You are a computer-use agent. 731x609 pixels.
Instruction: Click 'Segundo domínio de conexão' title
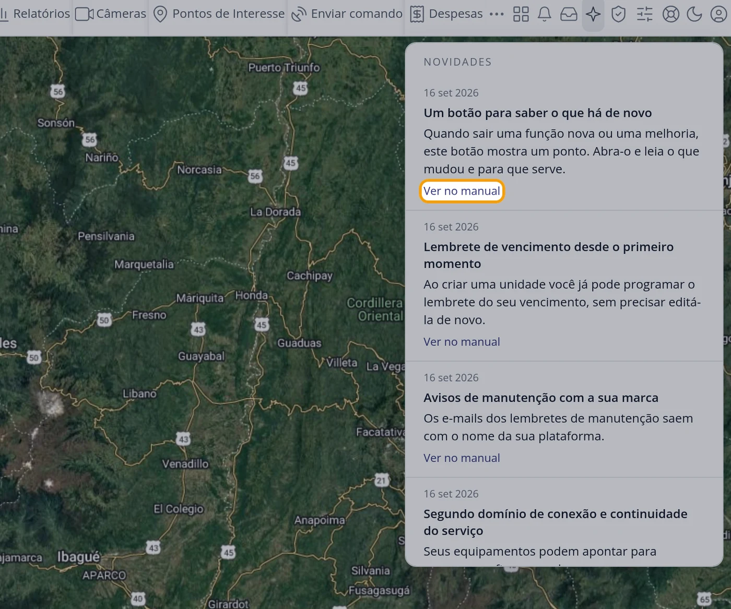tap(556, 522)
